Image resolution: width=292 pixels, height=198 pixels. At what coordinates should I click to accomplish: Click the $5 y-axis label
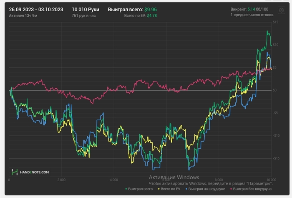[x=274, y=68]
